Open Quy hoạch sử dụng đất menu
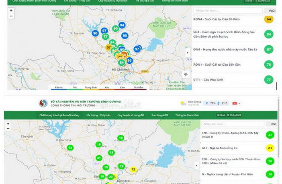 [x=131, y=115]
